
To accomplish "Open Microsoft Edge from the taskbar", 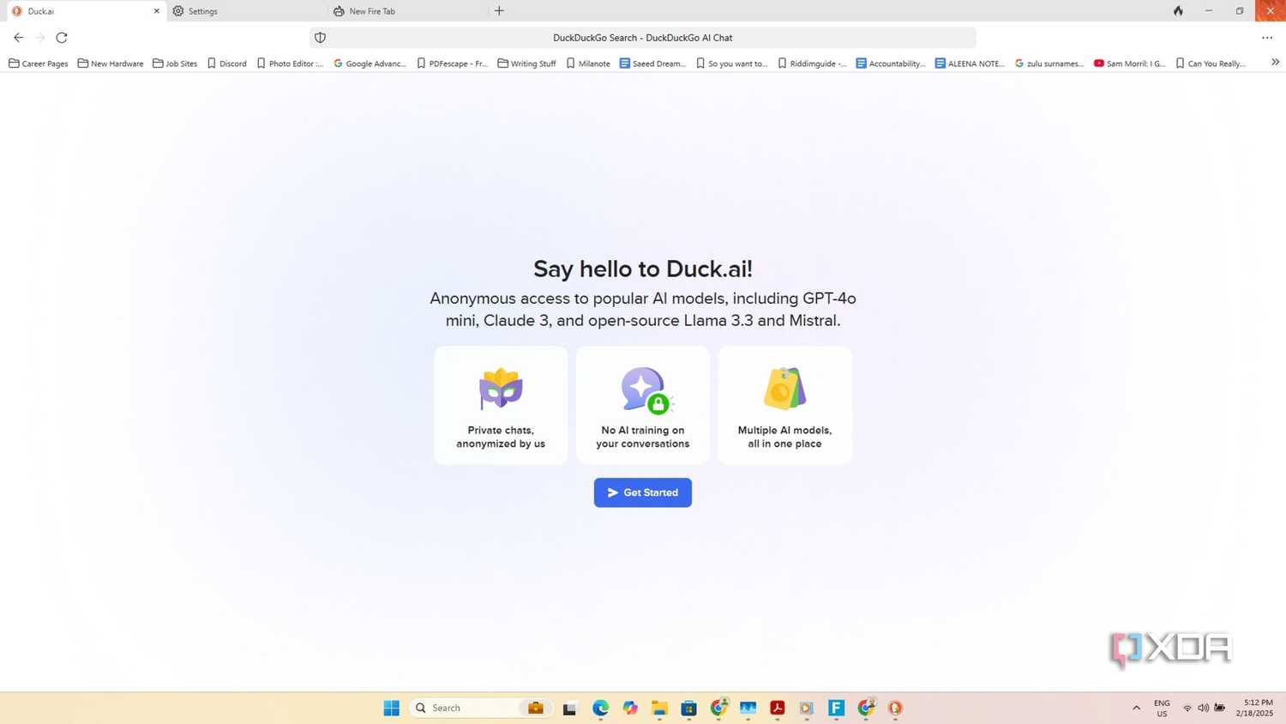I will point(600,708).
